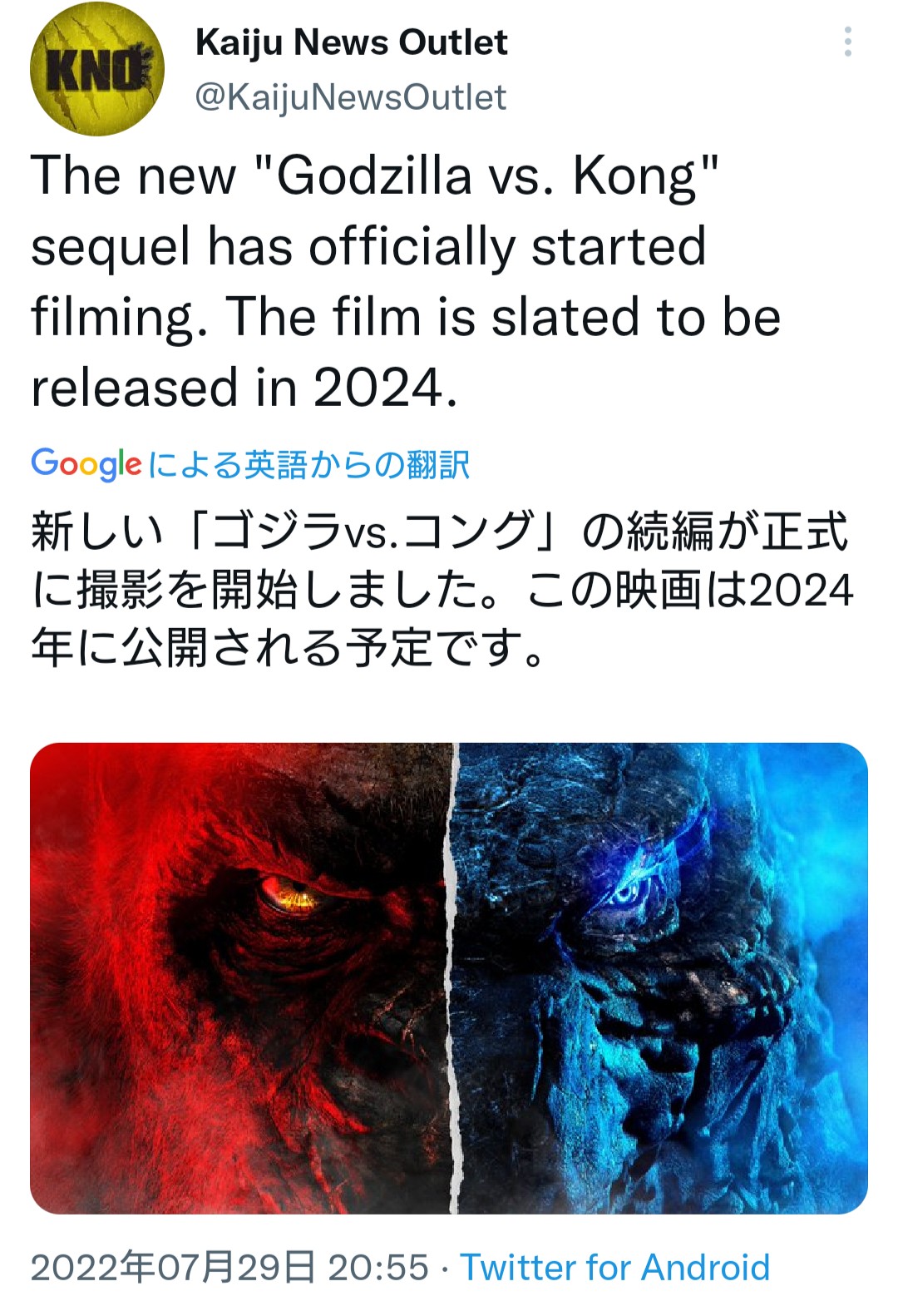This screenshot has height=1311, width=898.
Task: Click the English tweet text about filming
Action: [x=405, y=281]
